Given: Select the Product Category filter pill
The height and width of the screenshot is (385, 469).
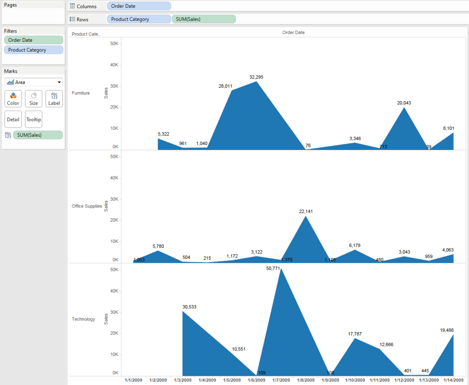Looking at the screenshot, I should (33, 50).
